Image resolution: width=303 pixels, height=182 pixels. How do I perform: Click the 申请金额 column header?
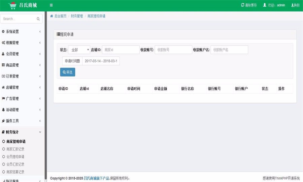tap(161, 89)
